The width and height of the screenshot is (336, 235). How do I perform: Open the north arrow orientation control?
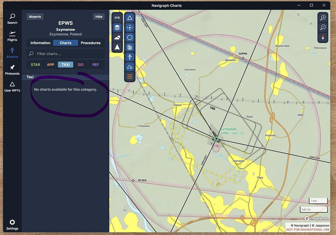[117, 47]
